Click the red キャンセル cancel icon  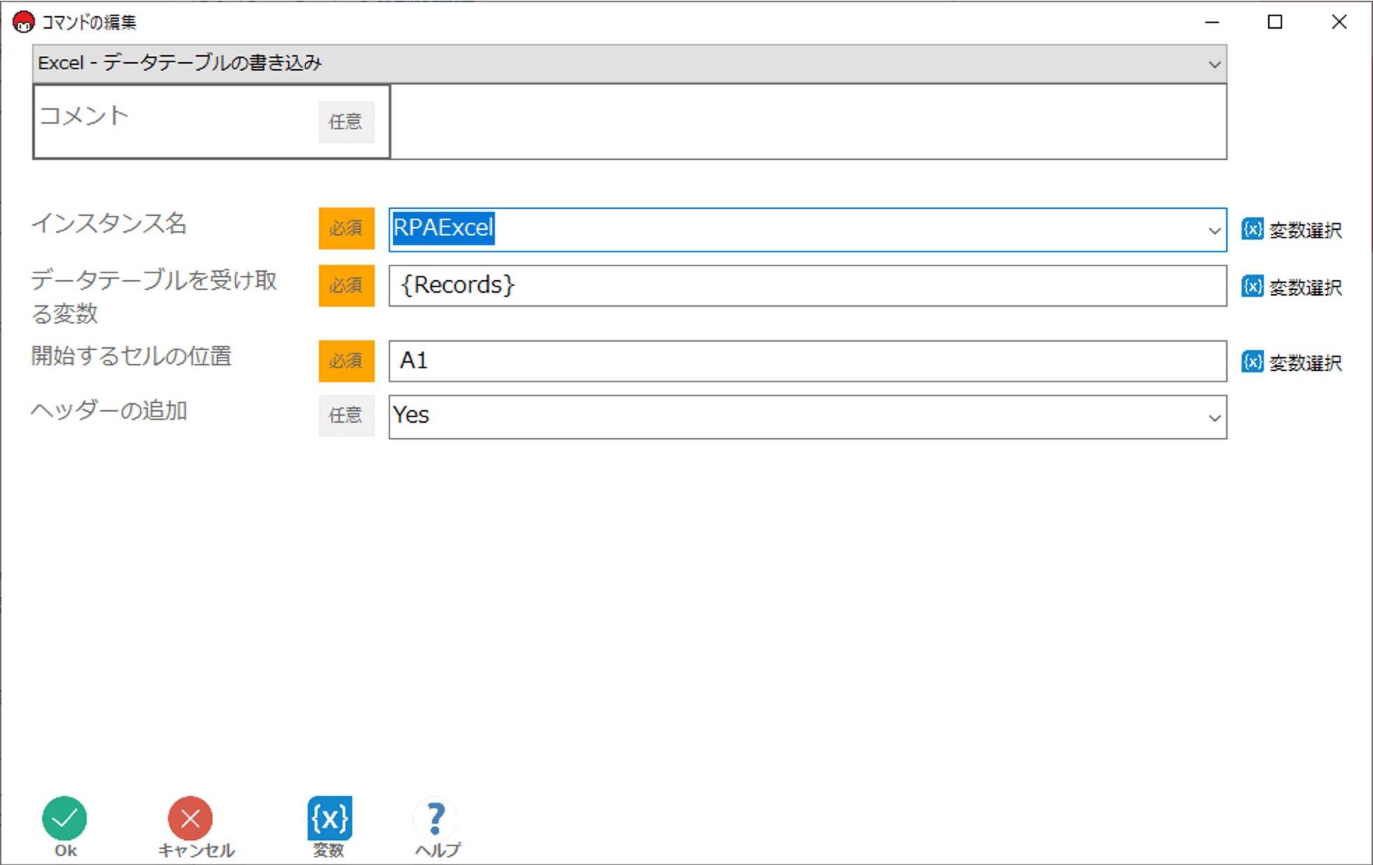(x=189, y=818)
